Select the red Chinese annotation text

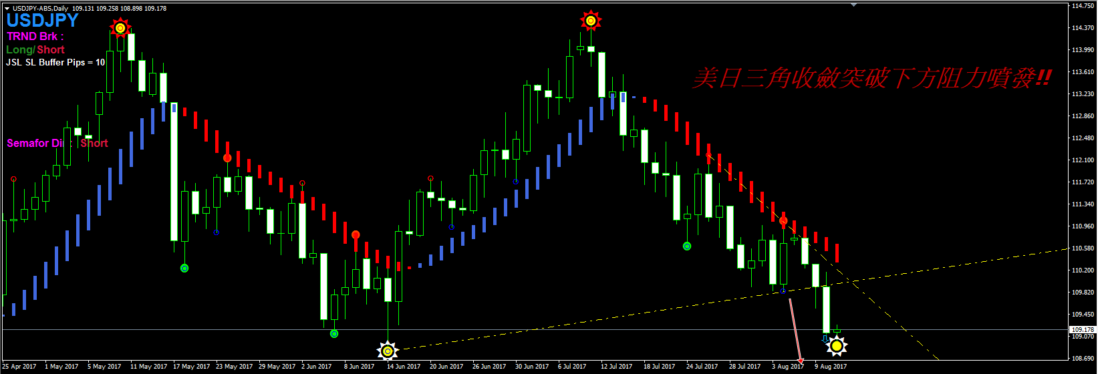pyautogui.click(x=871, y=79)
